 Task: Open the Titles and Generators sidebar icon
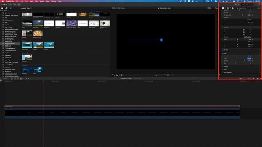11,8
